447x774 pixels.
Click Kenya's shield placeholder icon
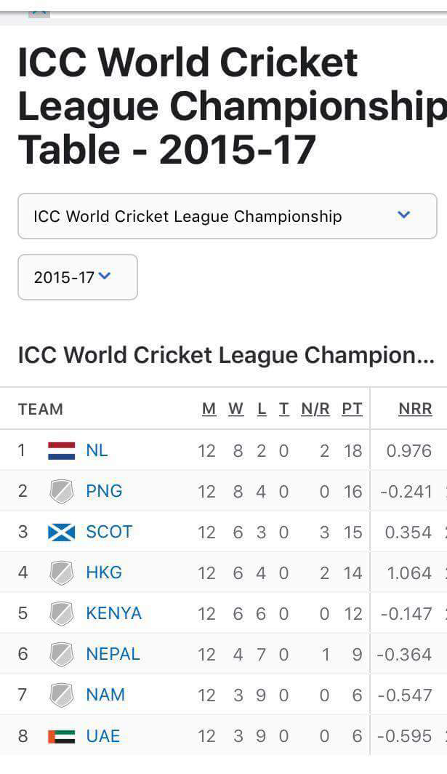click(61, 614)
